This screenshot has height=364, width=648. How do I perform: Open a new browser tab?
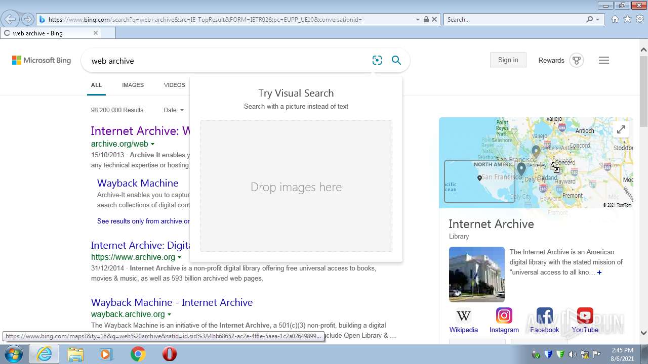coord(108,33)
